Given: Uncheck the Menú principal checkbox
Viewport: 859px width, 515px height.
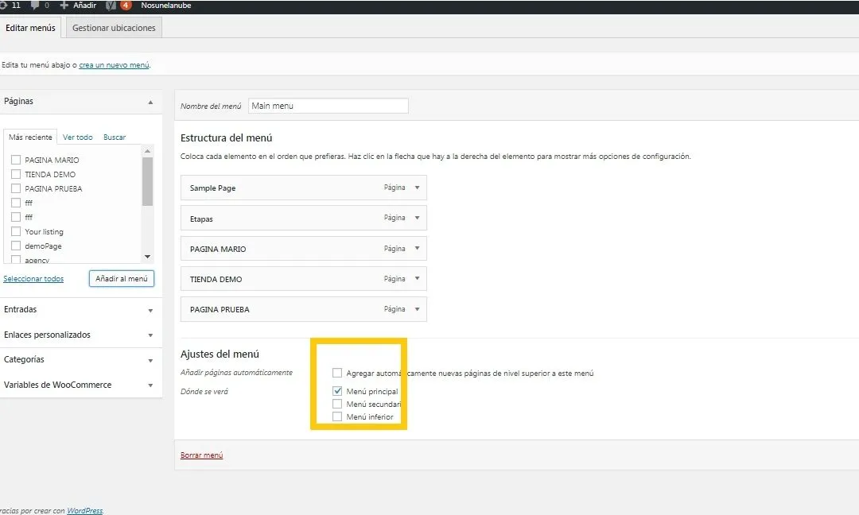Looking at the screenshot, I should click(x=337, y=392).
